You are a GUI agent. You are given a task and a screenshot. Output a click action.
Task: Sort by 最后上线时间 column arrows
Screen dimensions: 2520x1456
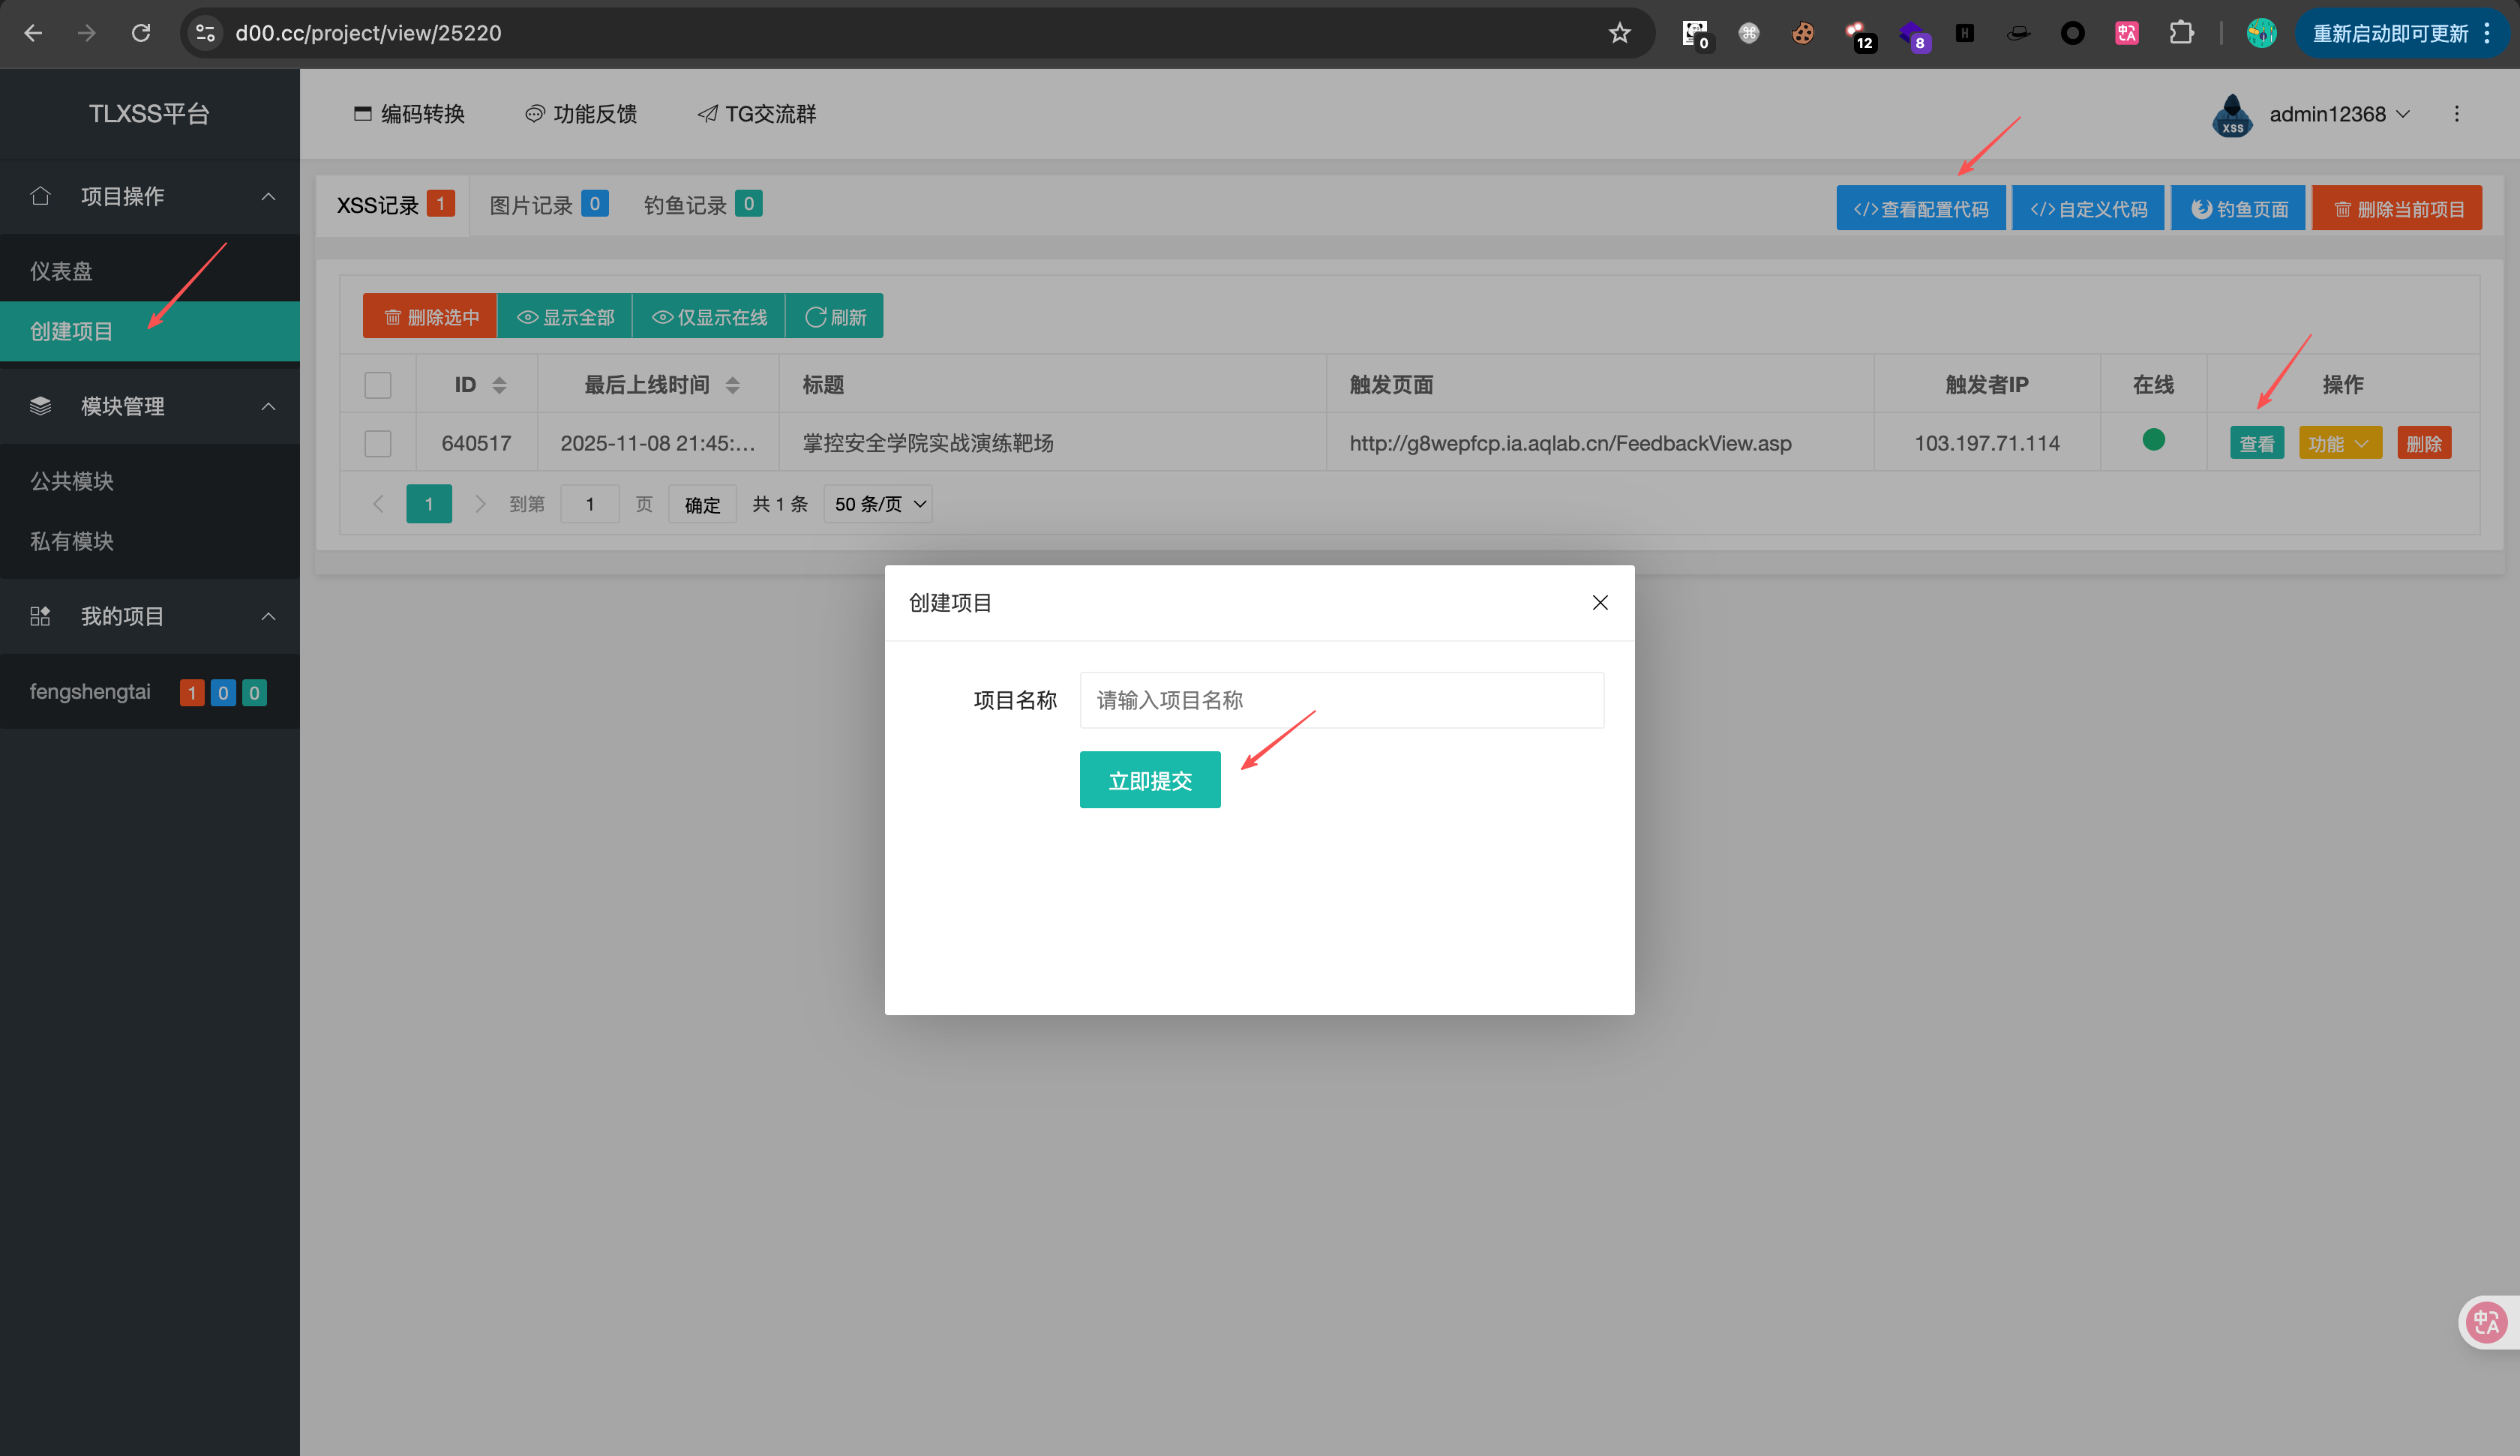732,385
